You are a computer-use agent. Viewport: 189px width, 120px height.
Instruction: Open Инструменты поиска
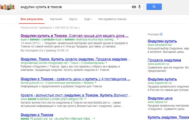click(112, 19)
